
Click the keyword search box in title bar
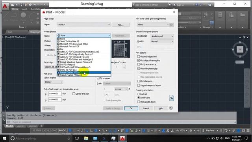point(151,5)
